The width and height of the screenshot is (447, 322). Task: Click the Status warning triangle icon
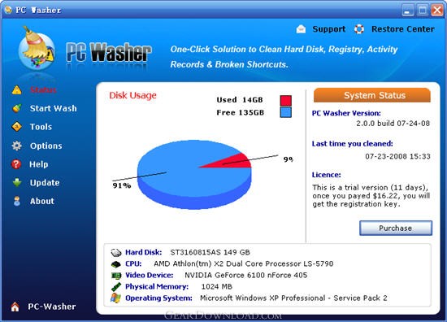point(17,89)
